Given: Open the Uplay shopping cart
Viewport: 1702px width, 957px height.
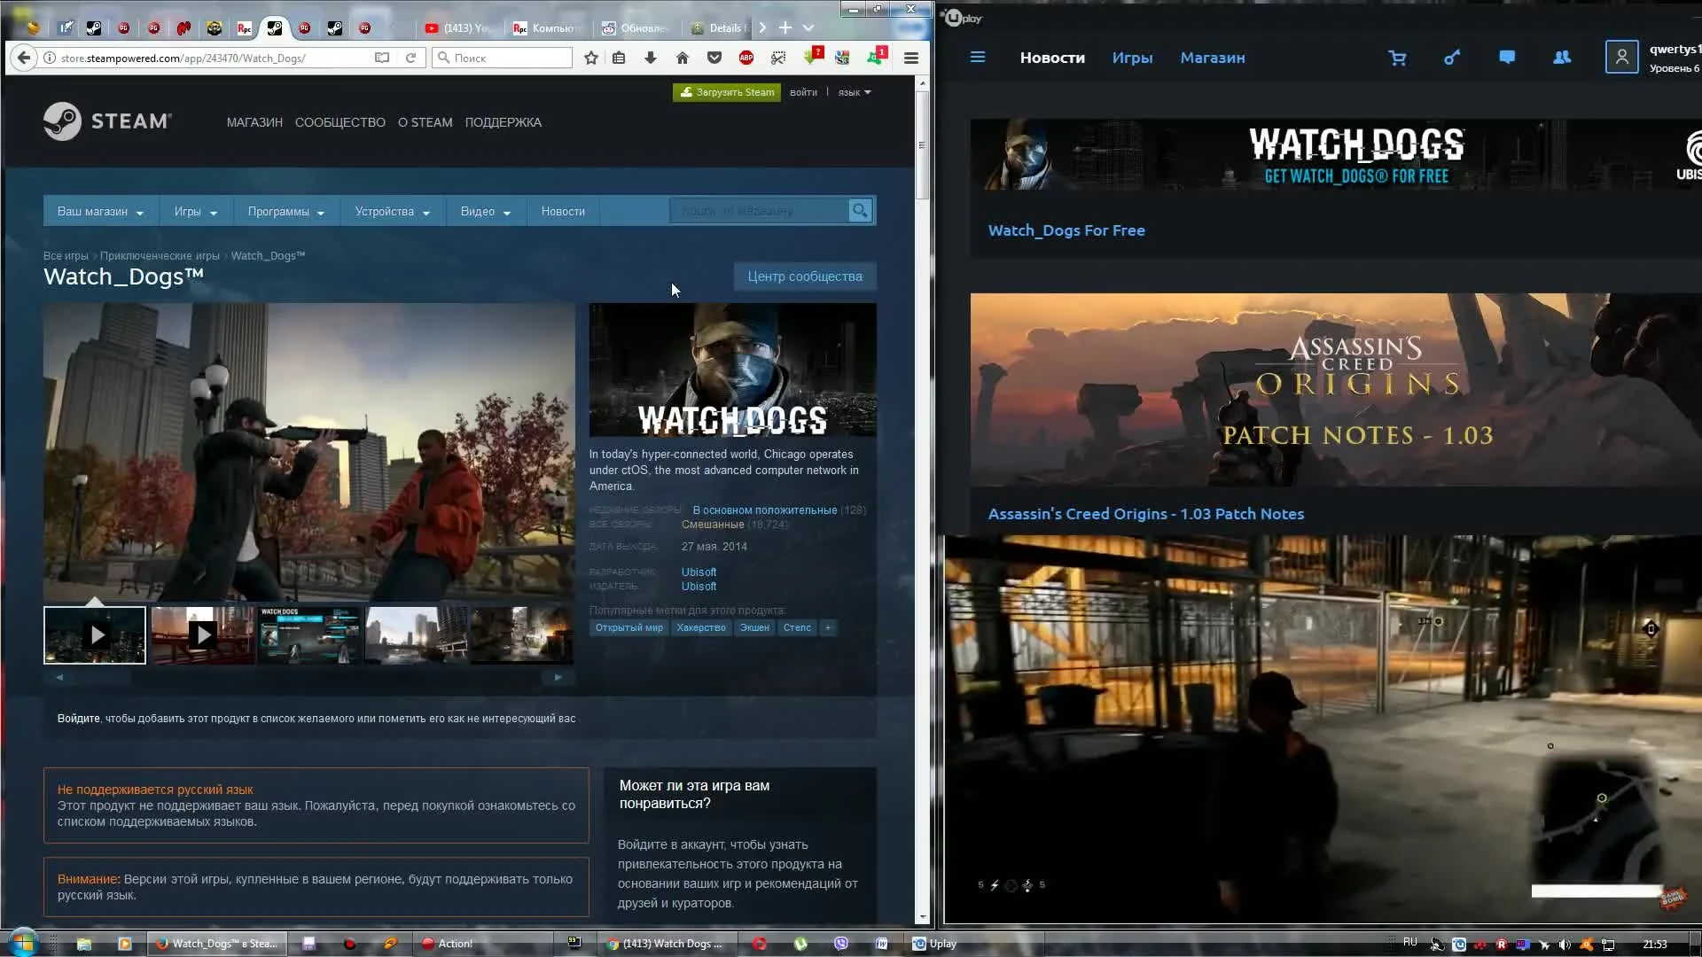Looking at the screenshot, I should coord(1397,58).
